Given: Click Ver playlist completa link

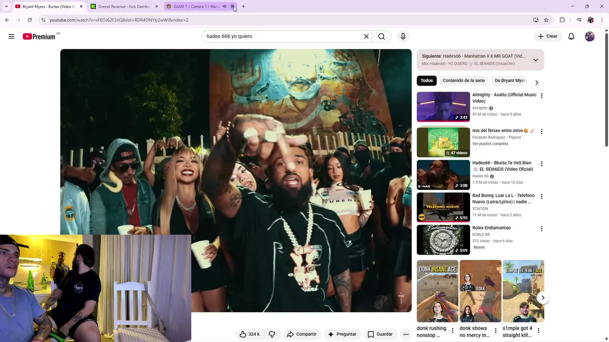Looking at the screenshot, I should click(x=490, y=144).
